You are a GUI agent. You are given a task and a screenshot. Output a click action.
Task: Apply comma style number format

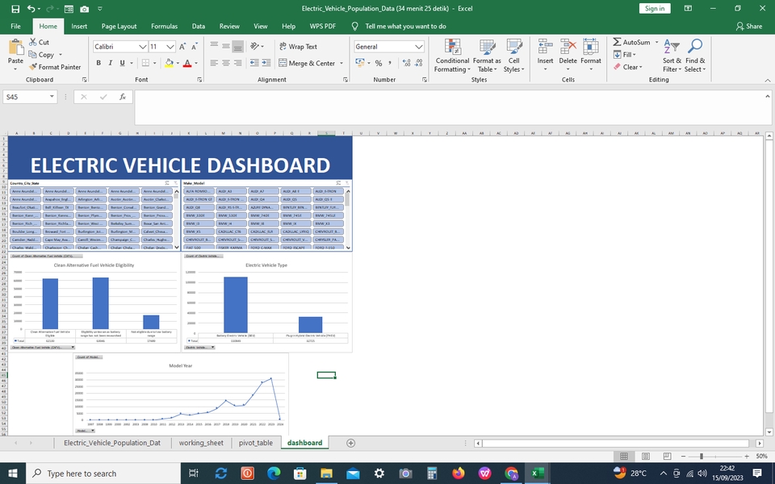[390, 63]
